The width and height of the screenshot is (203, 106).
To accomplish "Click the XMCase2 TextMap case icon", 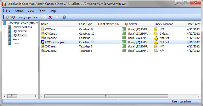I will pyautogui.click(x=43, y=51).
